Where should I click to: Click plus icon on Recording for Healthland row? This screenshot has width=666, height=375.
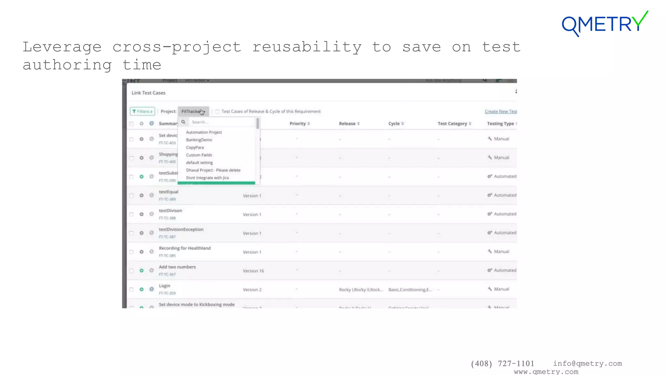141,252
